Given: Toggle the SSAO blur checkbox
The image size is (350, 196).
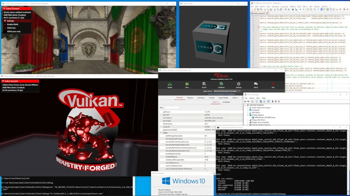Looking at the screenshot, I should tap(5, 28).
